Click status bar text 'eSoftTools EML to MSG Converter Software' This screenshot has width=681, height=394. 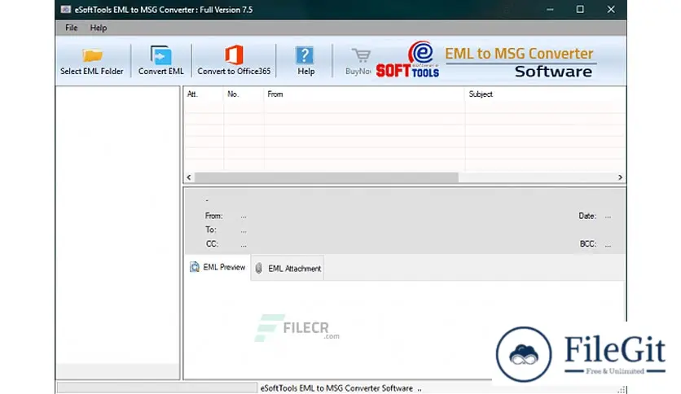click(x=336, y=388)
